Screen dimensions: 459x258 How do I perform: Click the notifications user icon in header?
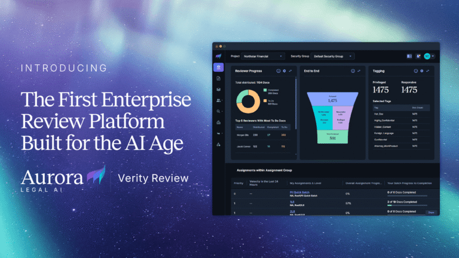tap(418, 56)
